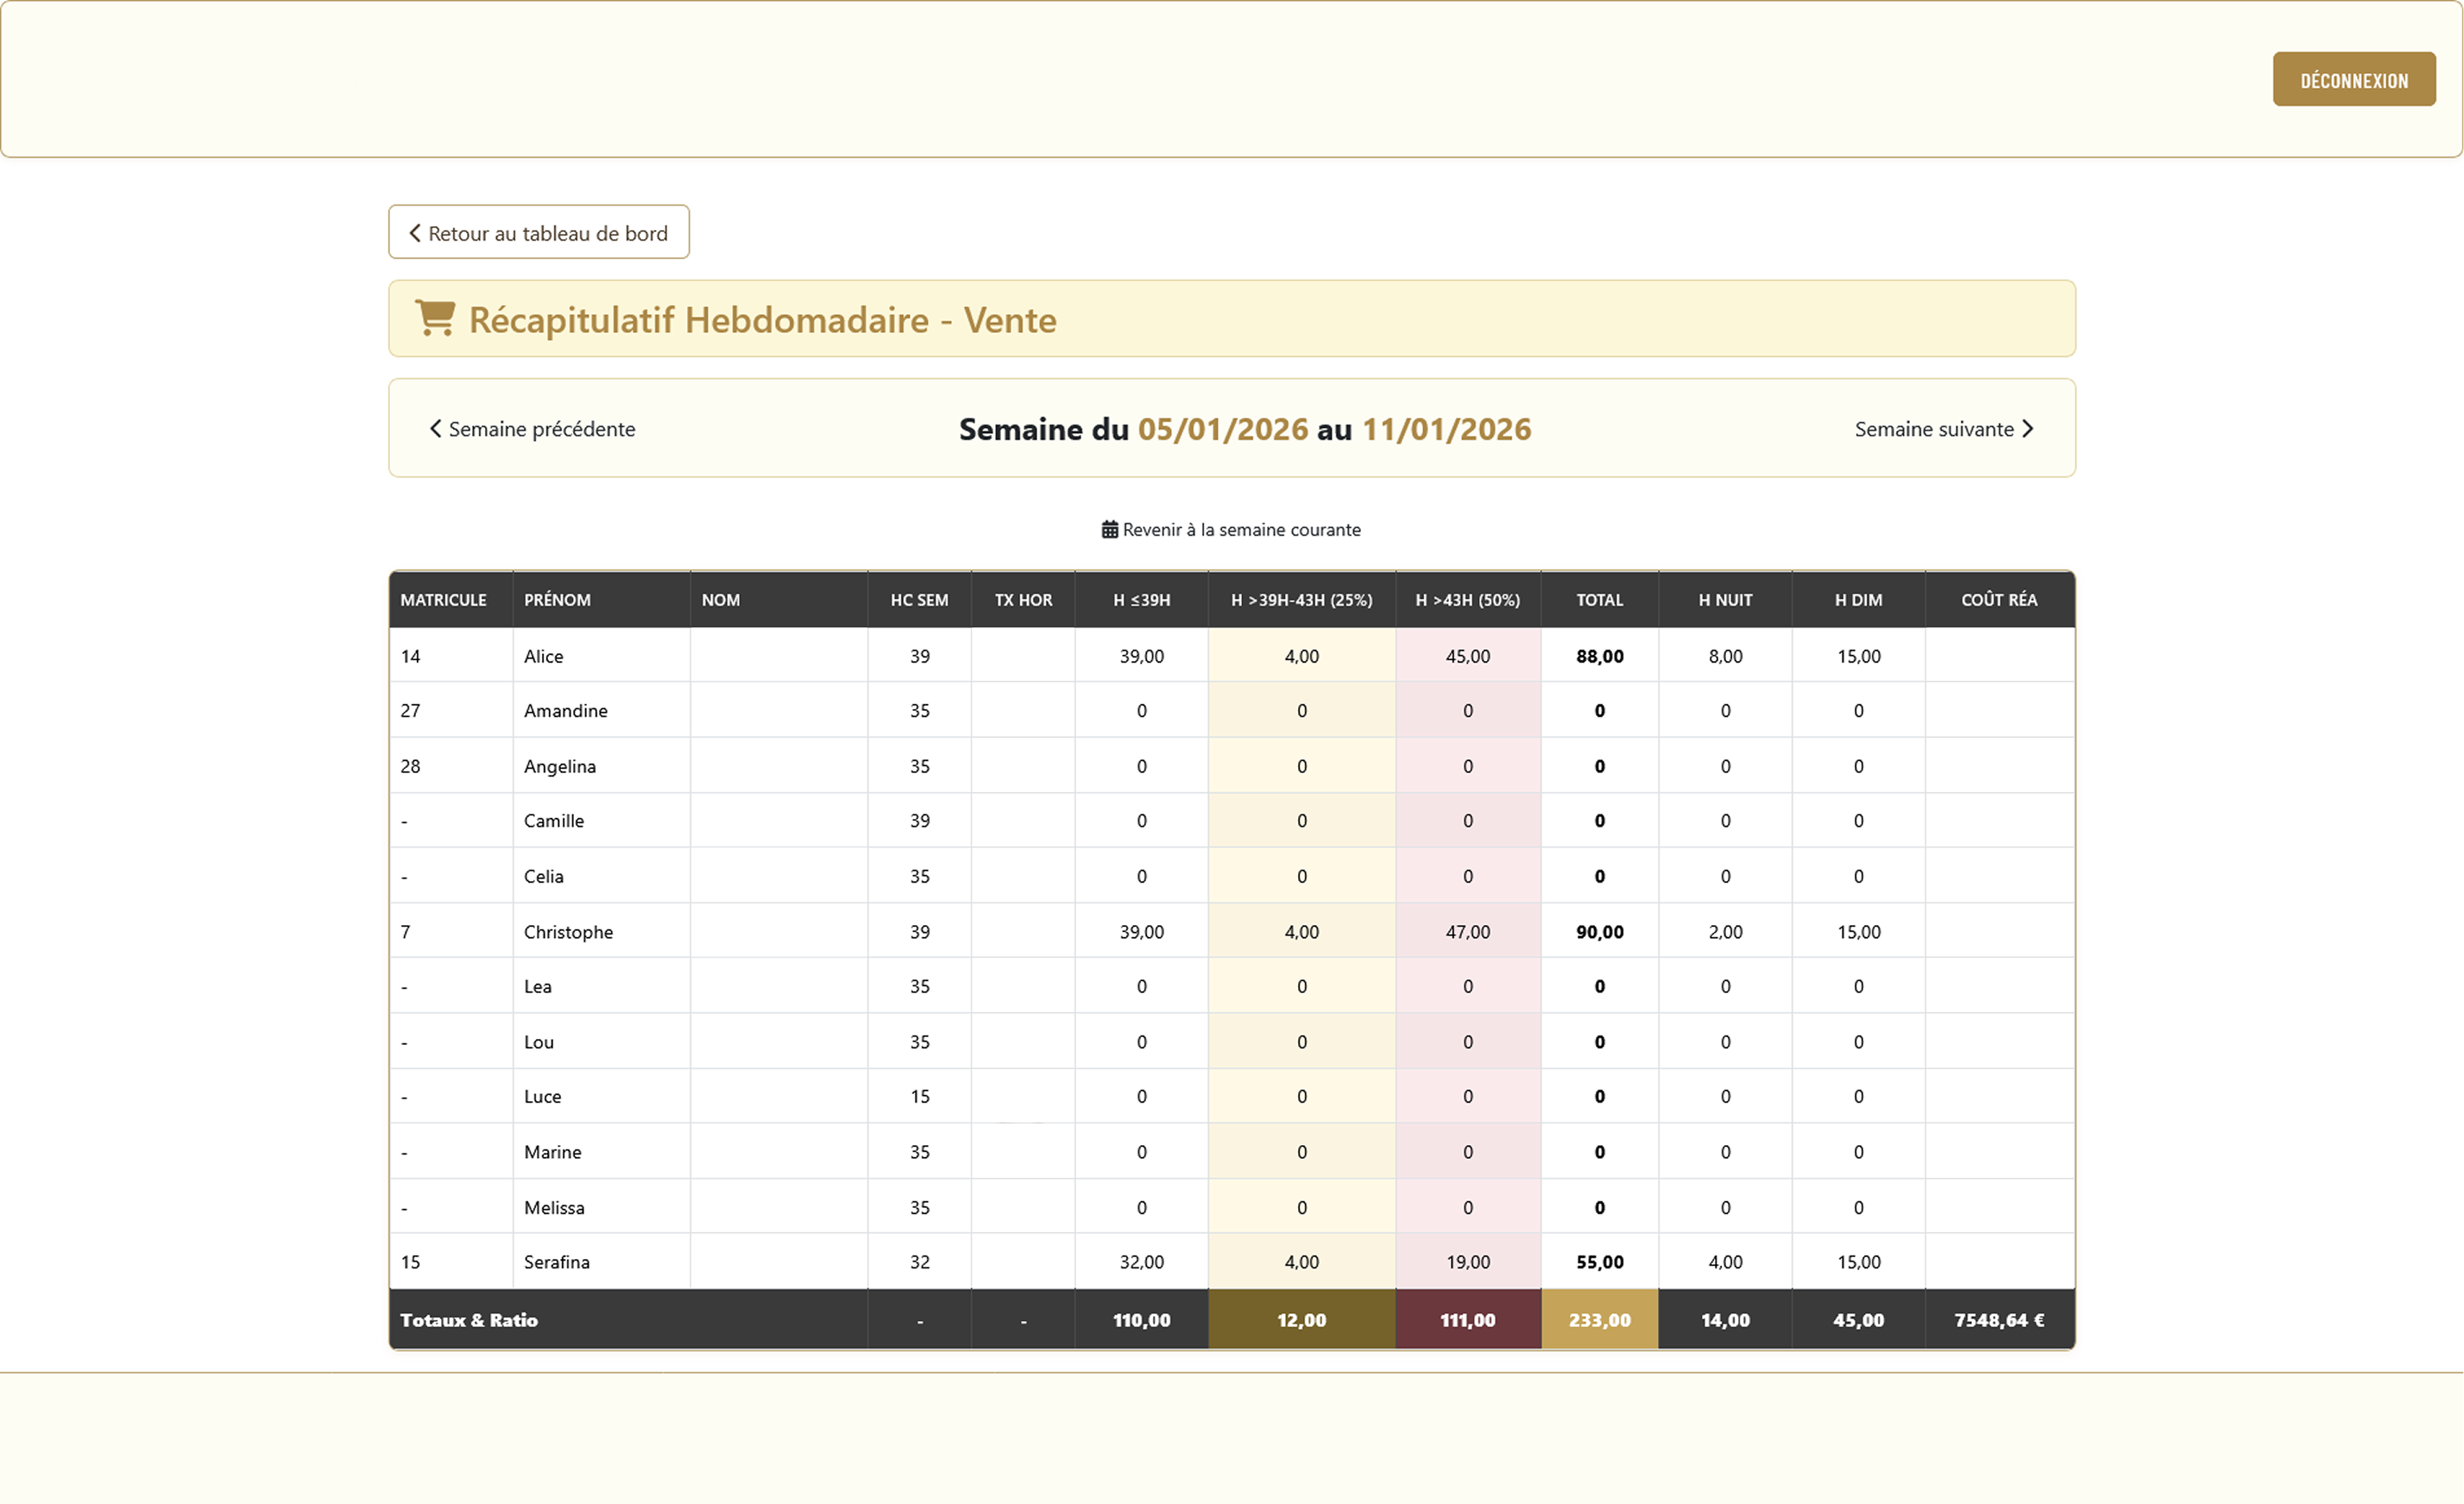Click Christophe's night hours 2,00

pos(1725,932)
